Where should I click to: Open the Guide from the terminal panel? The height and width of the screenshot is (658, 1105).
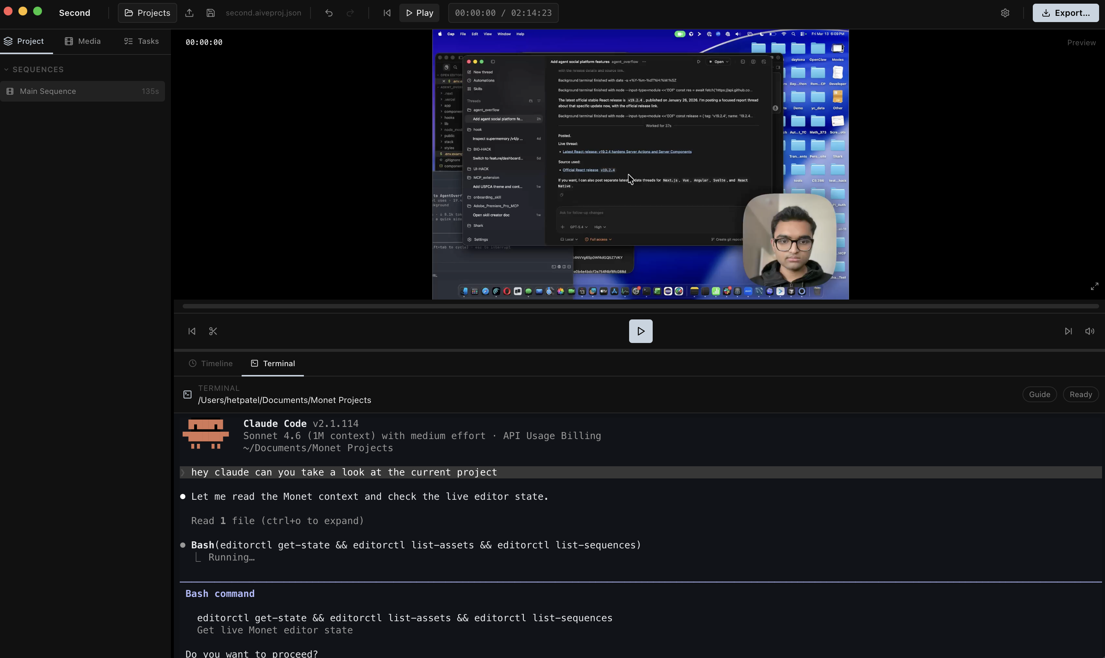[x=1040, y=394]
